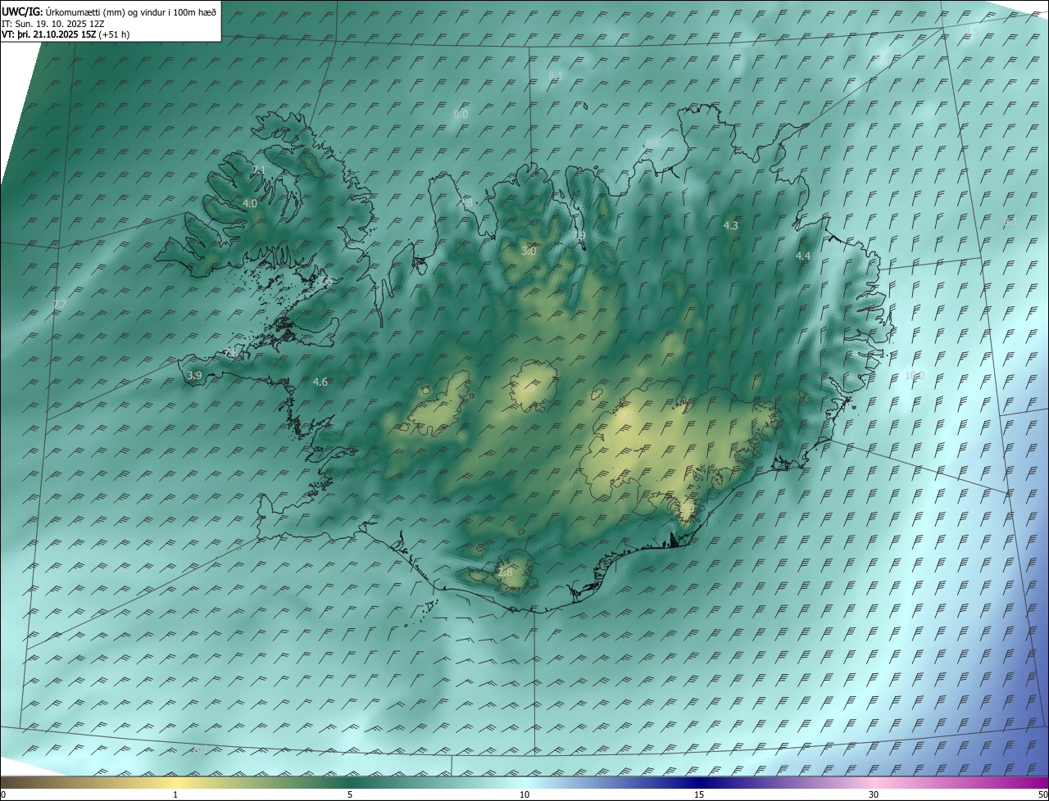Click the "1" tick on the color scale
1049x801 pixels.
(175, 794)
